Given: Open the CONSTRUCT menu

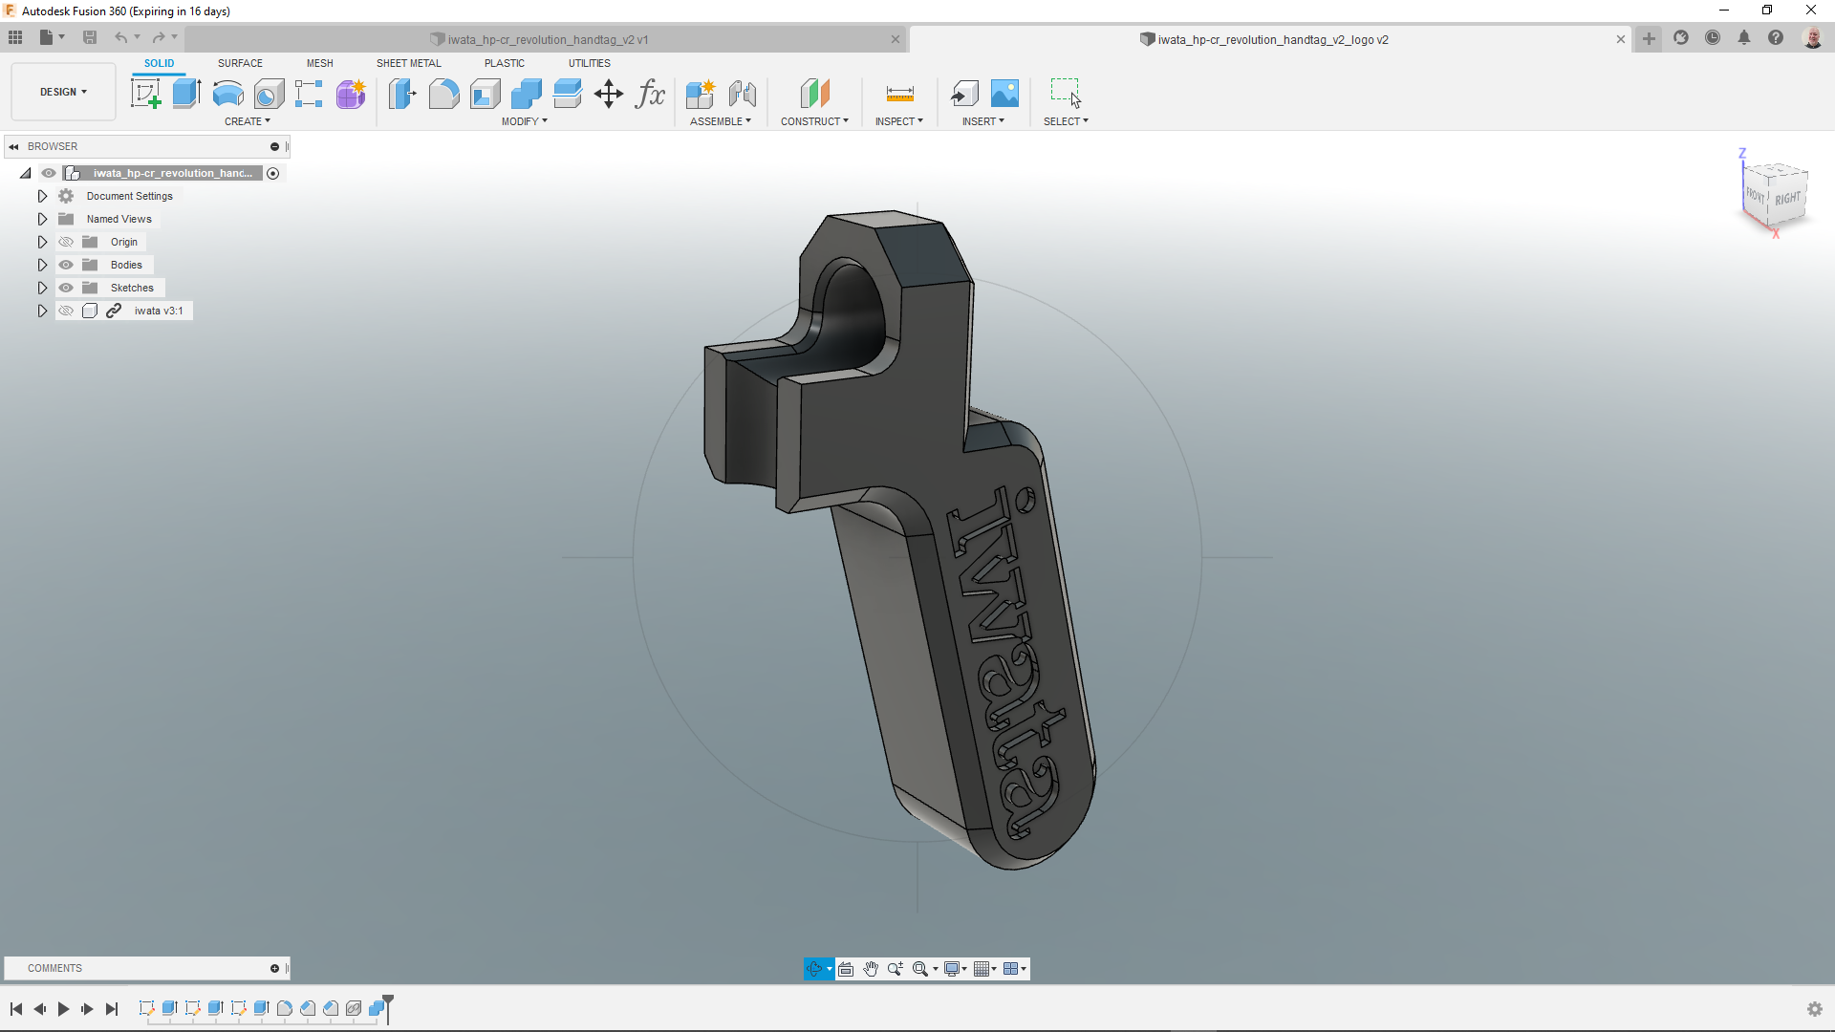Looking at the screenshot, I should 814,121.
